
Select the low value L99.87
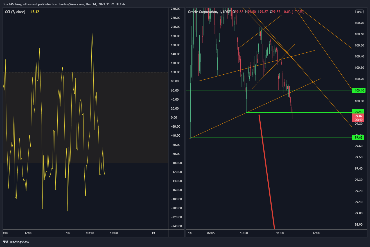coord(263,12)
